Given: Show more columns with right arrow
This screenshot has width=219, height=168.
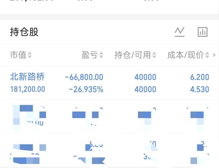Looking at the screenshot, I should coord(214,55).
